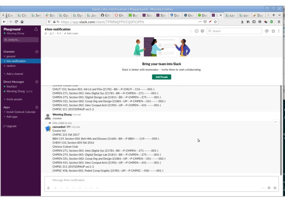Go back with Firefox back button
This screenshot has width=285, height=202.
click(5, 22)
